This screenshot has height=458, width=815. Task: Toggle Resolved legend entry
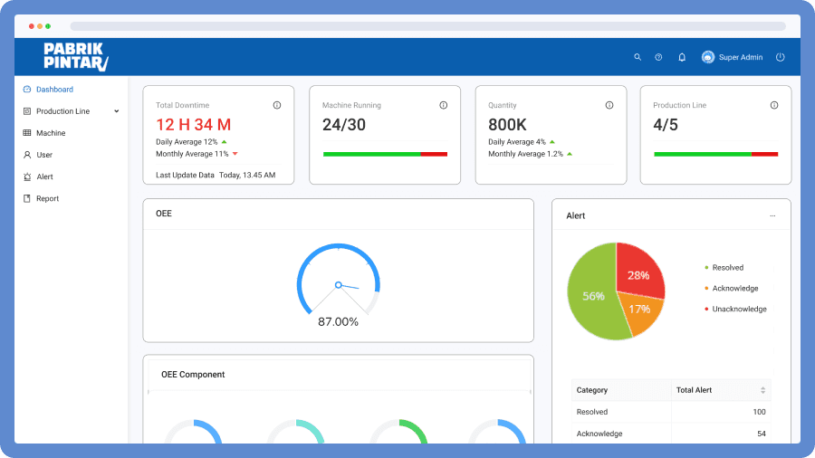coord(724,267)
